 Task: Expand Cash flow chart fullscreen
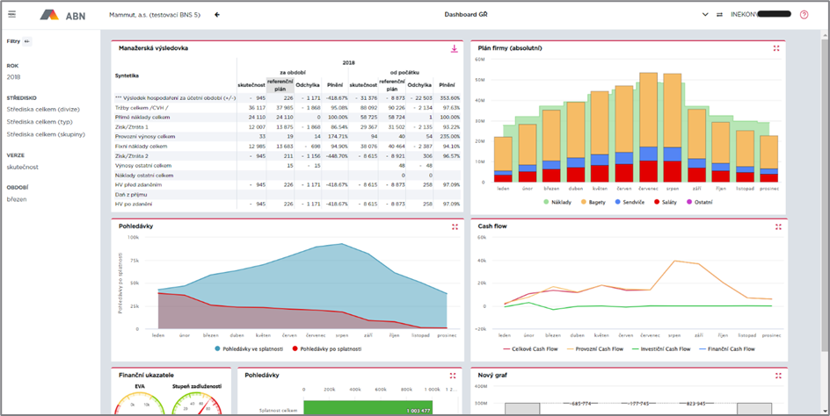(x=778, y=226)
